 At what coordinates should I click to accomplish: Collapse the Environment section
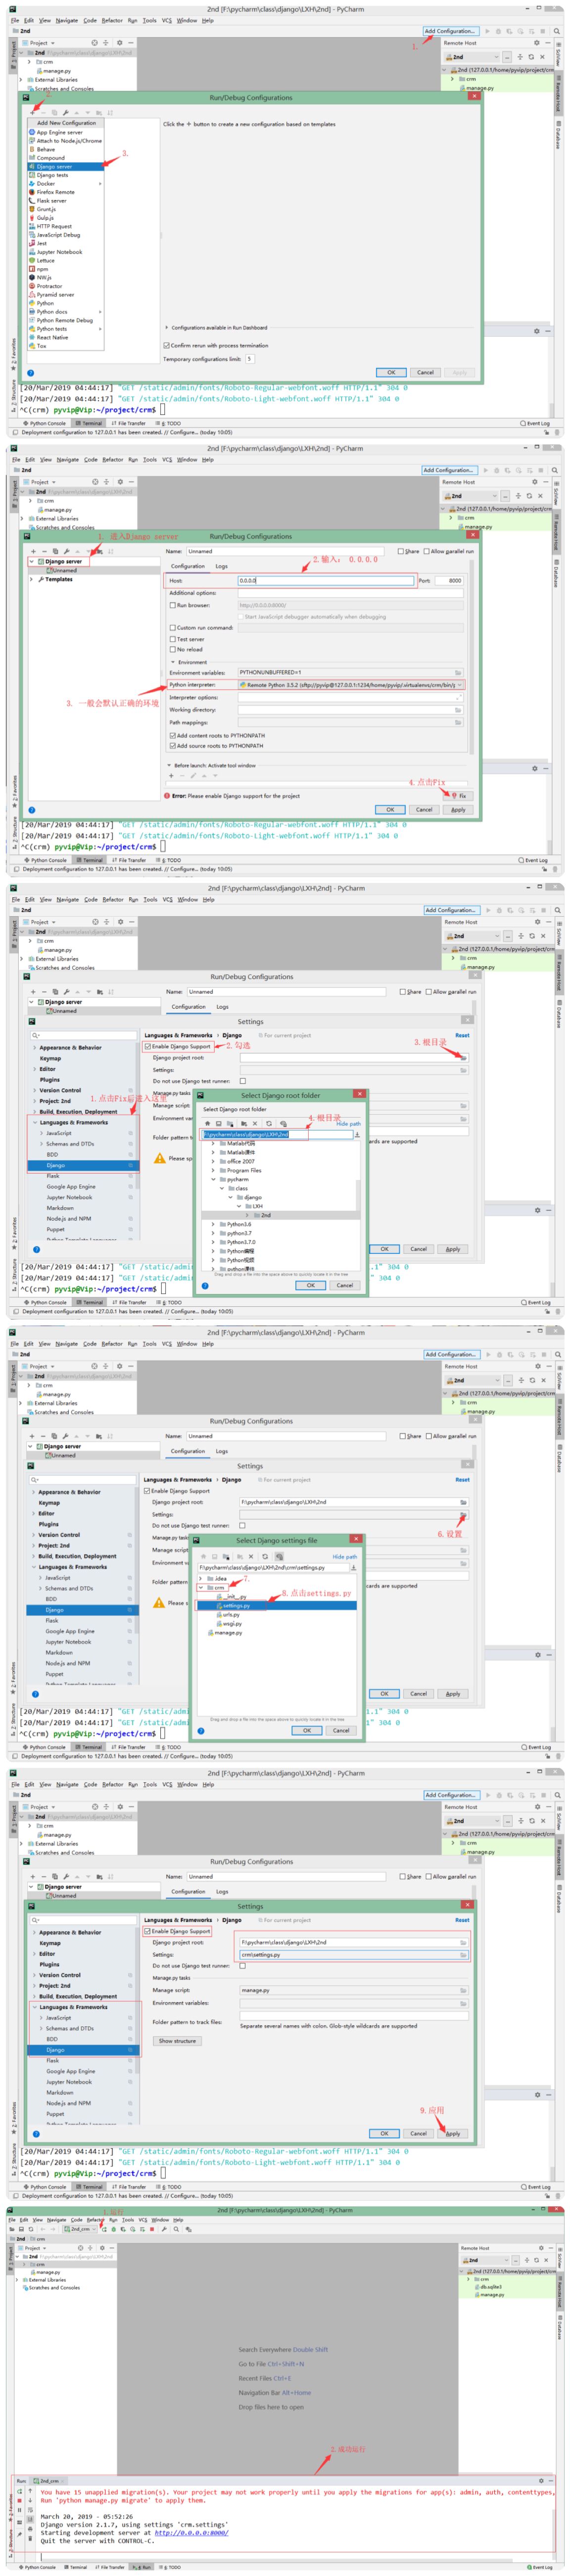(172, 662)
